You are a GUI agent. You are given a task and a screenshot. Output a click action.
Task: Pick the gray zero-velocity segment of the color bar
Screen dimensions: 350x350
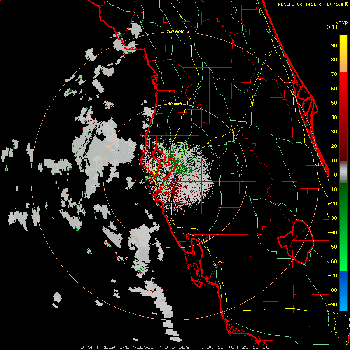click(343, 172)
